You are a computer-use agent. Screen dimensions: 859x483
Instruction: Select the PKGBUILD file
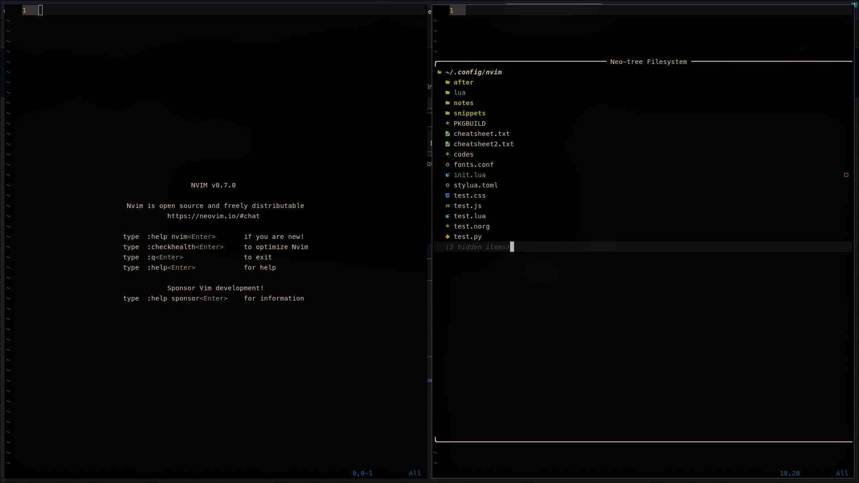(x=469, y=123)
